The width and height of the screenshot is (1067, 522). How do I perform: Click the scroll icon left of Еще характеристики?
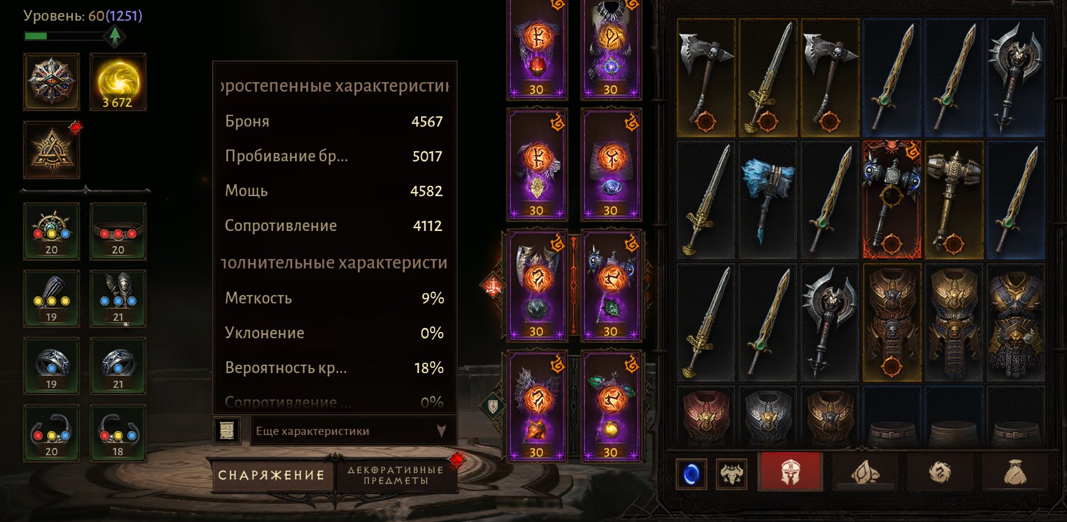pos(227,431)
